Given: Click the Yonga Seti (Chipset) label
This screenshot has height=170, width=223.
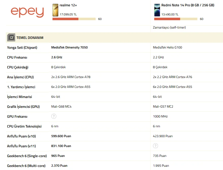Looking at the screenshot, I should pos(22,47).
